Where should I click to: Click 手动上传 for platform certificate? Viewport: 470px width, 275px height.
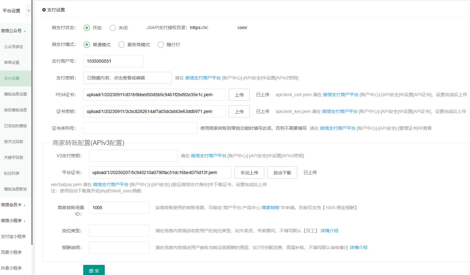tap(249, 172)
